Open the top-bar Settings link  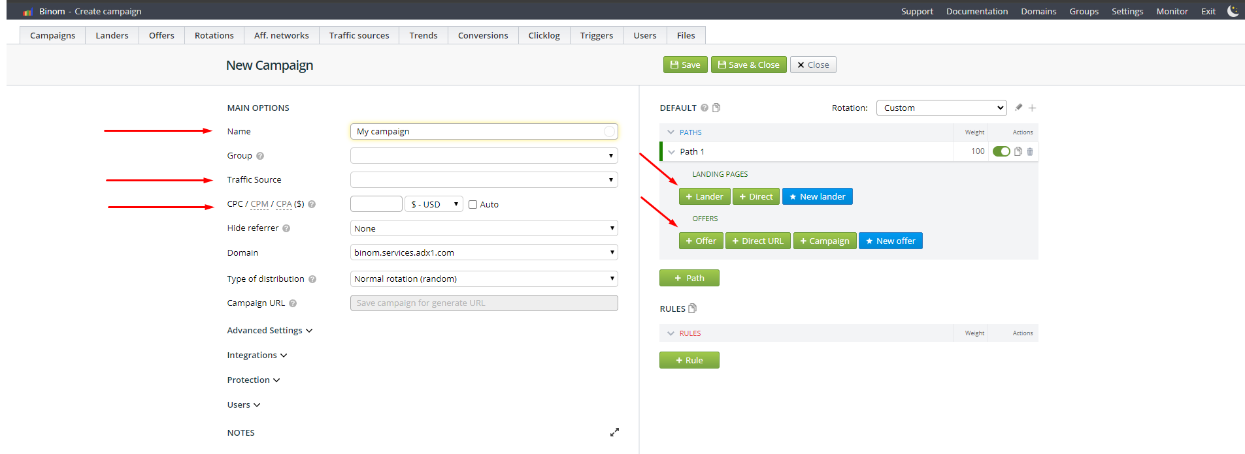1127,11
